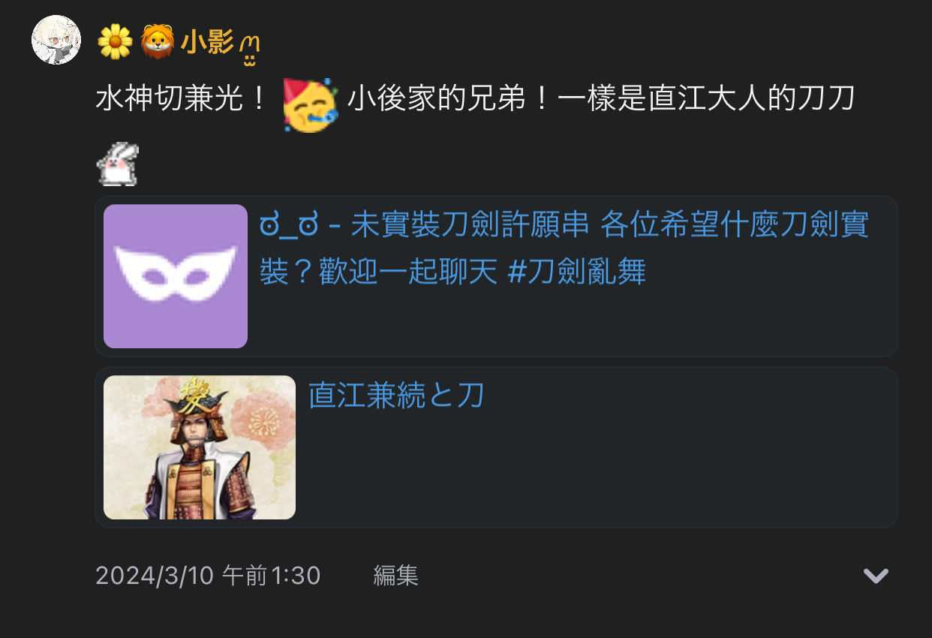
Task: Click the lion emoji badge before 小影
Action: pos(158,41)
